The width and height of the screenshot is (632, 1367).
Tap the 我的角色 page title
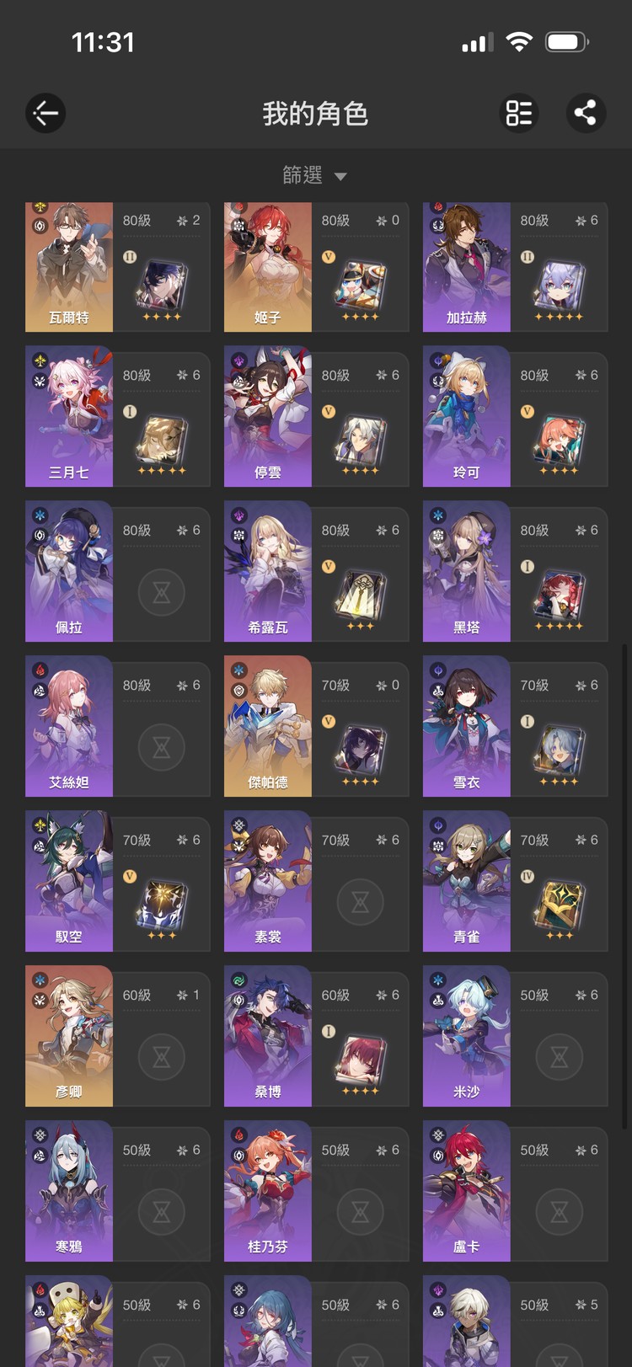[315, 113]
